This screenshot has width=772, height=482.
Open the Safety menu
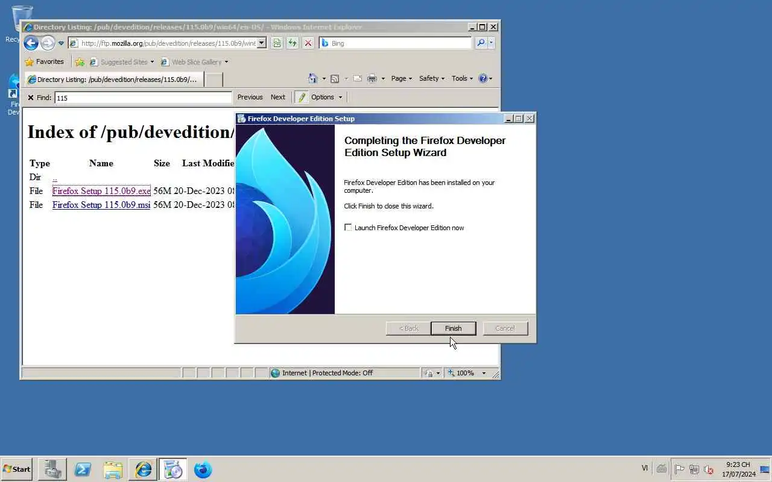[431, 78]
